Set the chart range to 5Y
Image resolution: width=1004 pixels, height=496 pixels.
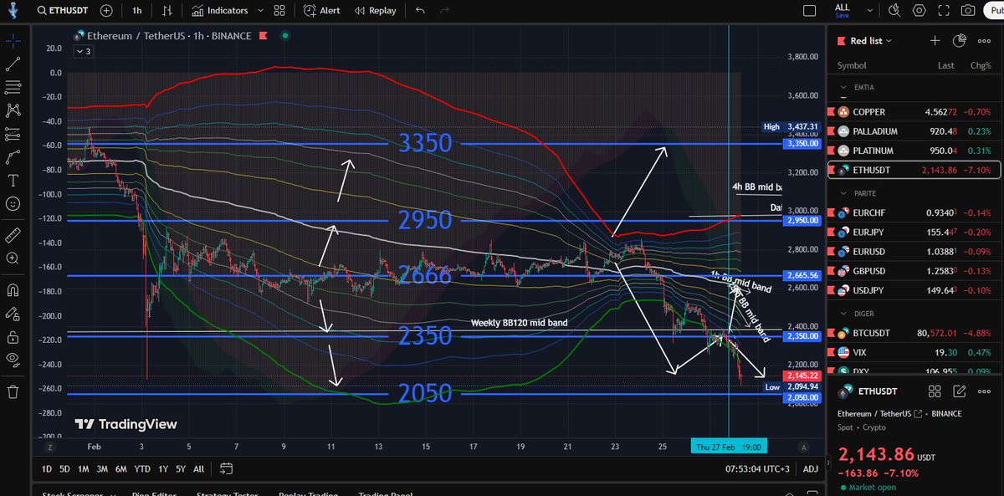pos(181,468)
